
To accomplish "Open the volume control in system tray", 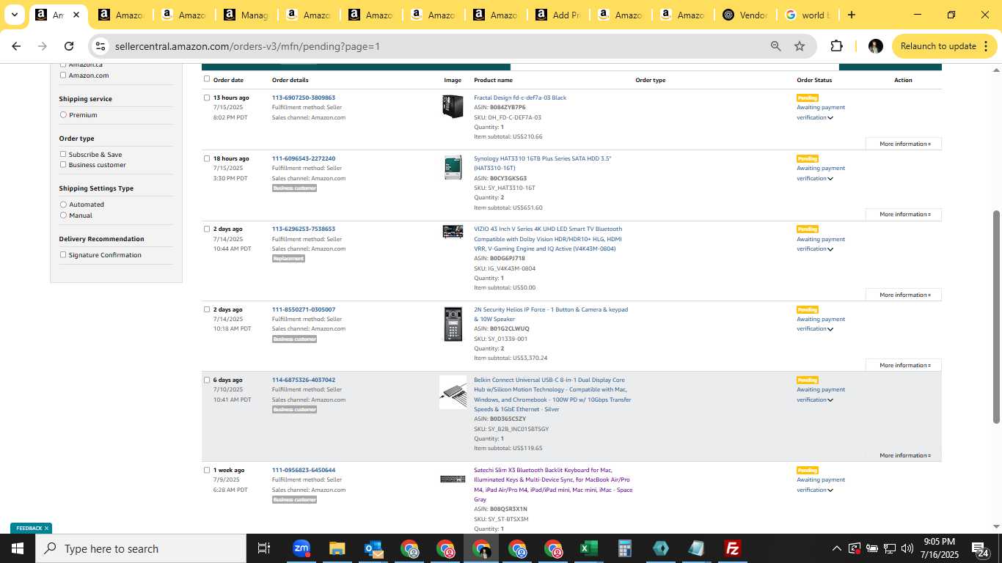I will coord(907,548).
